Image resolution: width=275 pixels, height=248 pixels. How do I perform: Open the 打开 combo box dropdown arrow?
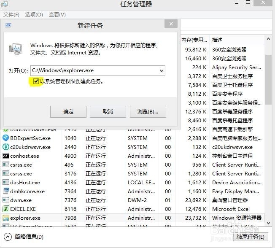pos(162,71)
